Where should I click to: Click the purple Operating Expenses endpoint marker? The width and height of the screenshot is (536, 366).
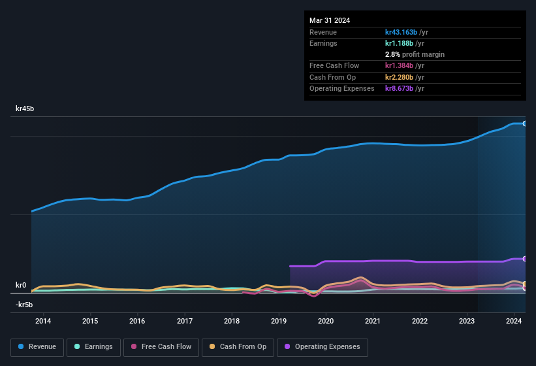pyautogui.click(x=525, y=259)
